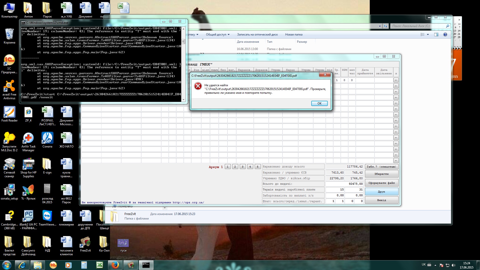Click the Сформувати файл button

pos(381,183)
